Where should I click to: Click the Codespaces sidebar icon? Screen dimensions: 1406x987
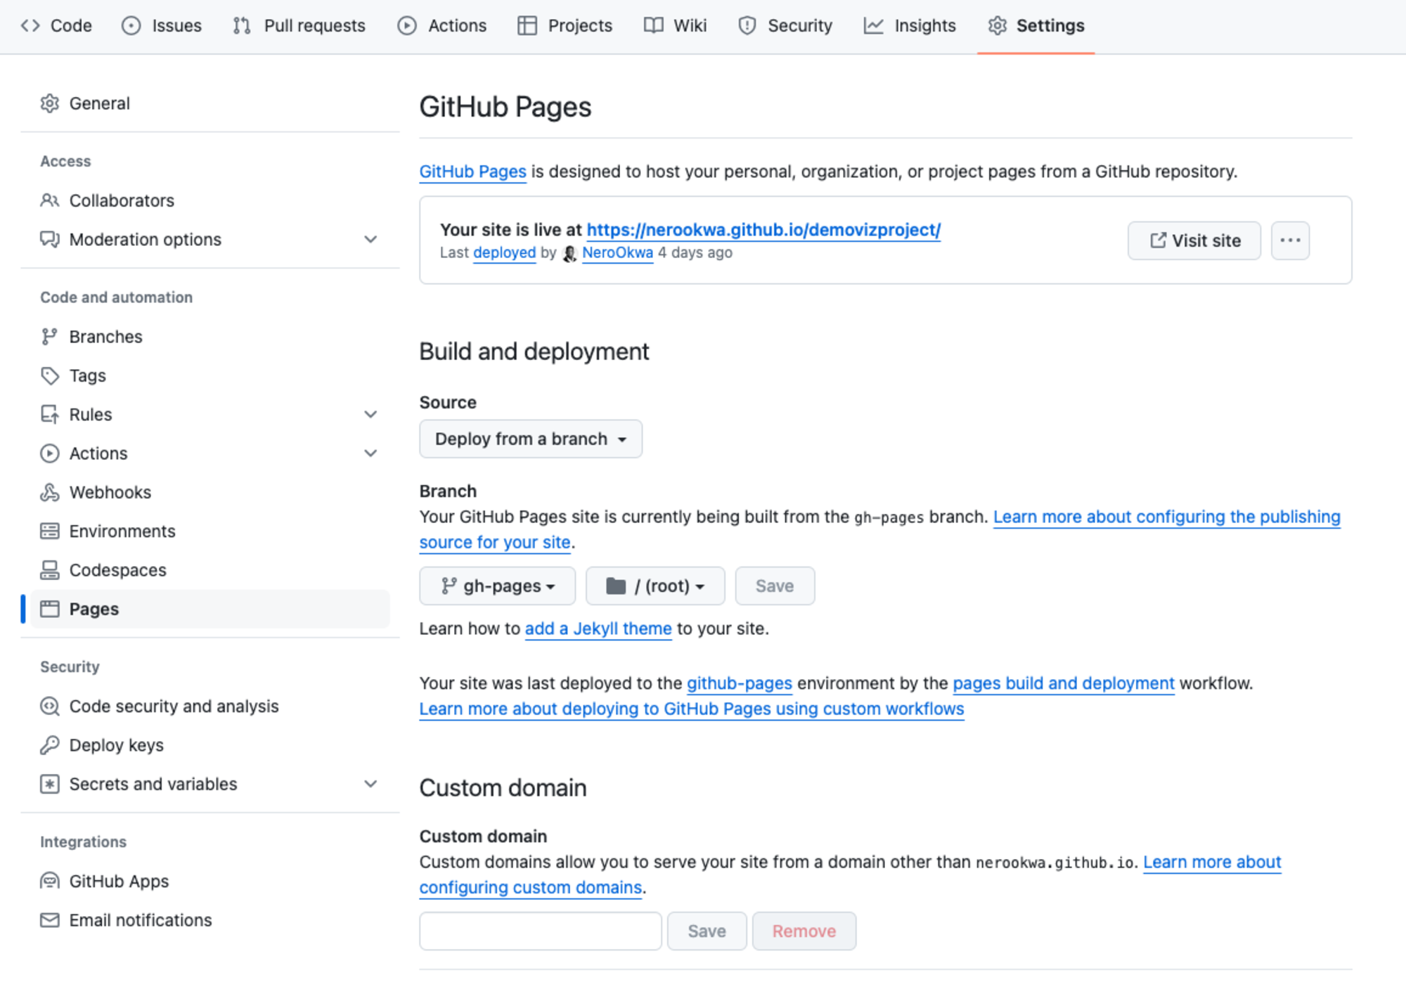click(x=49, y=570)
